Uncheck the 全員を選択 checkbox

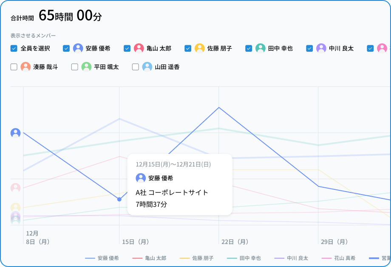[13, 48]
